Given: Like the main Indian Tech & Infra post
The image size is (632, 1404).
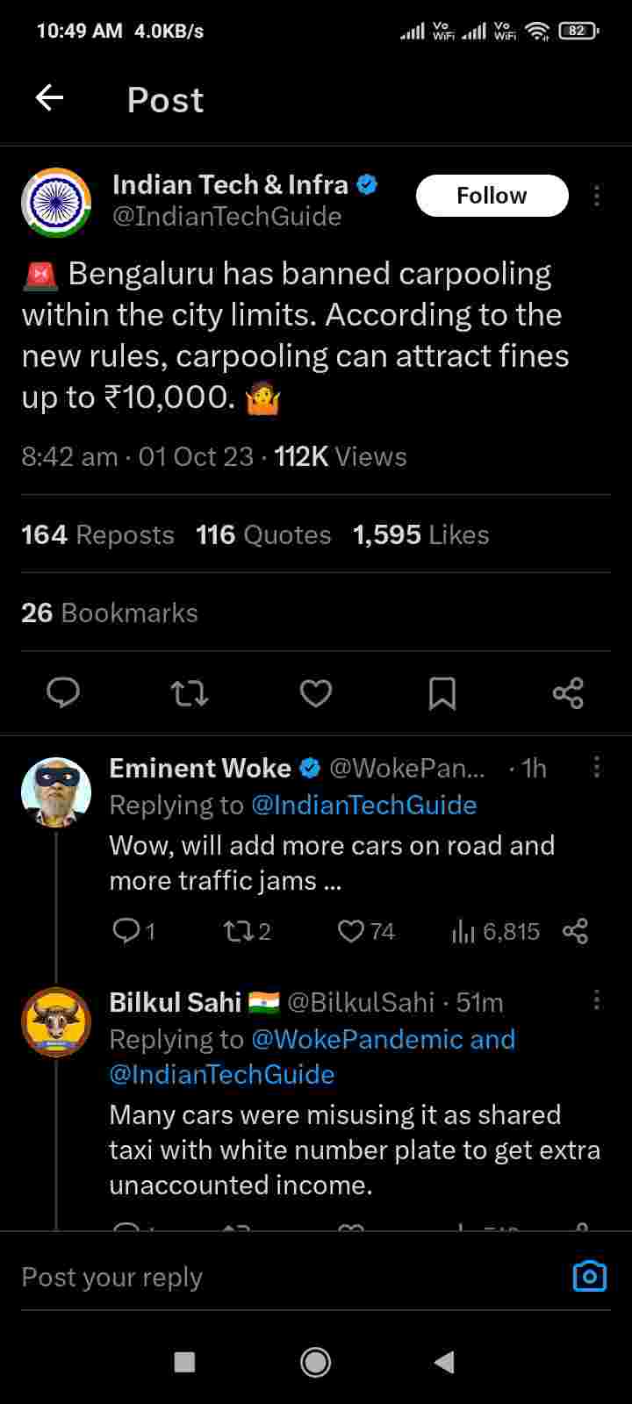Looking at the screenshot, I should (x=315, y=693).
